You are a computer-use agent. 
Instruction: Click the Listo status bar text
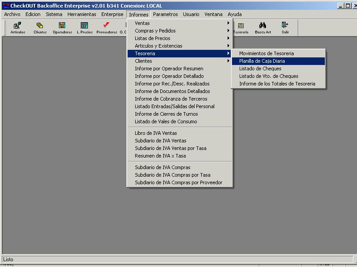click(x=8, y=259)
